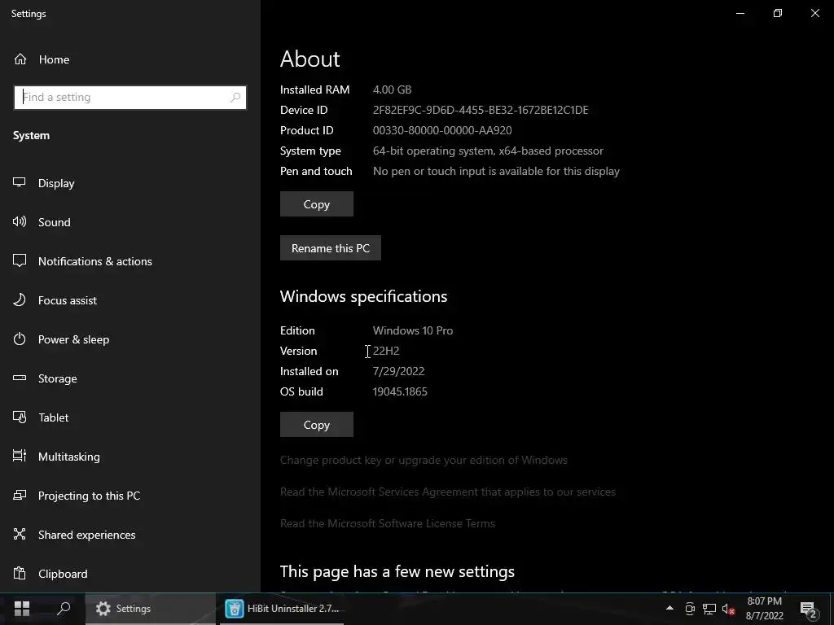Click the OS build value 19045.1865
834x625 pixels.
coord(400,391)
